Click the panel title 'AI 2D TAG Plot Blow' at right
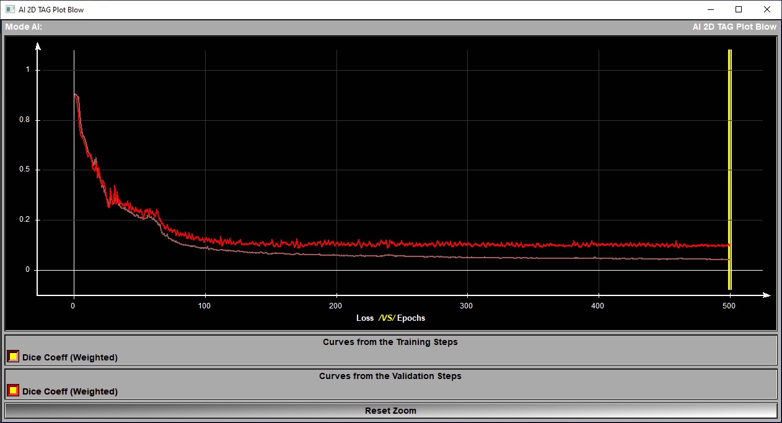 pyautogui.click(x=734, y=27)
